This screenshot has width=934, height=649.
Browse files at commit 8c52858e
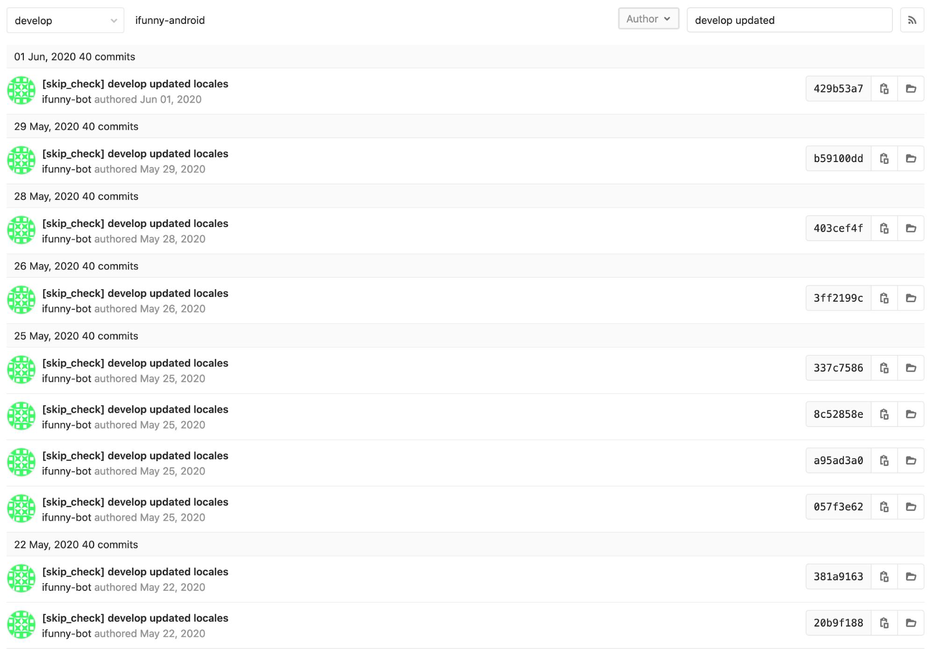911,414
